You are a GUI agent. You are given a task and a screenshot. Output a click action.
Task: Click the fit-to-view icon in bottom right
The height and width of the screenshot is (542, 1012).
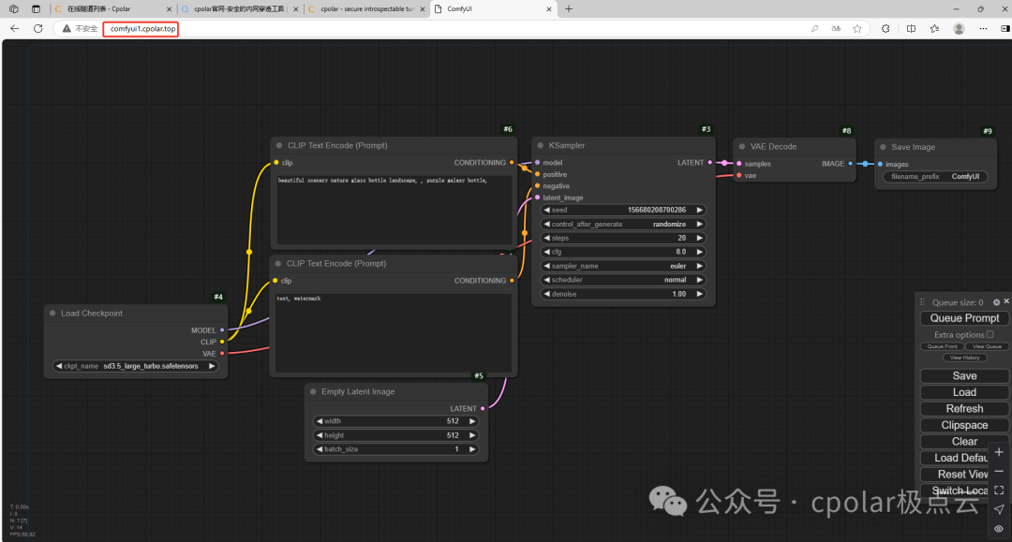click(x=998, y=490)
